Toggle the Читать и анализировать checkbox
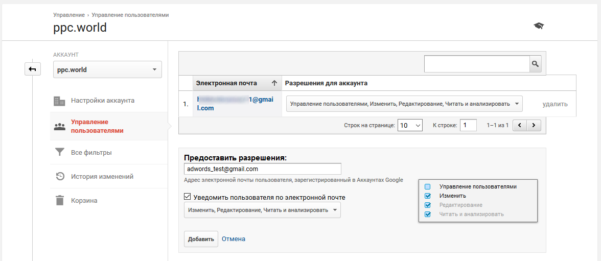 coord(428,214)
